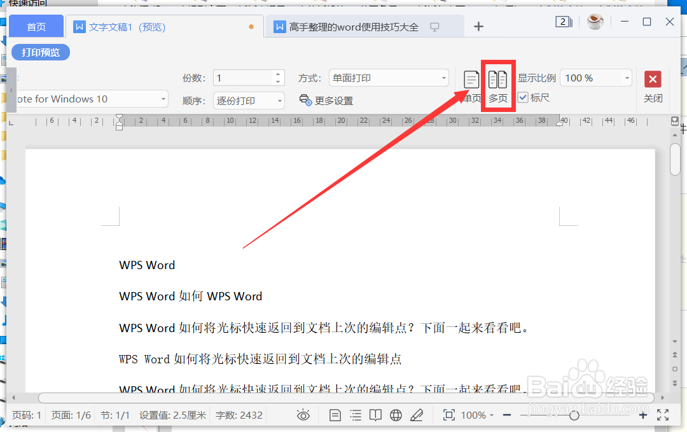Click the indent marker on ruler
The width and height of the screenshot is (687, 432).
119,122
